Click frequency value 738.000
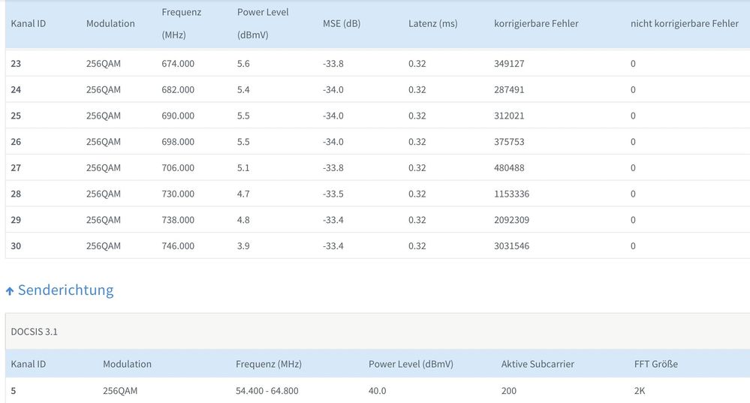 tap(178, 220)
